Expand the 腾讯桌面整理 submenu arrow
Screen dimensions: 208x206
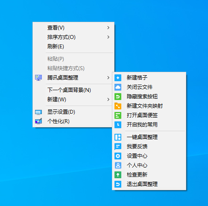point(108,78)
